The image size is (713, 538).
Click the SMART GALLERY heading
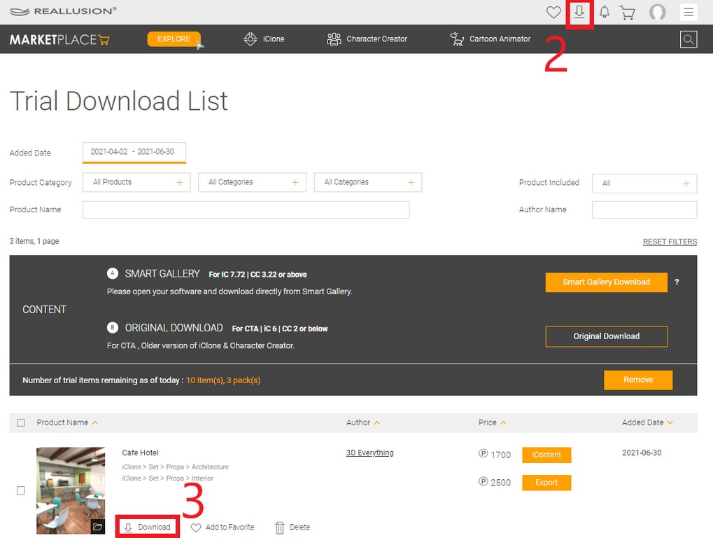click(x=162, y=273)
